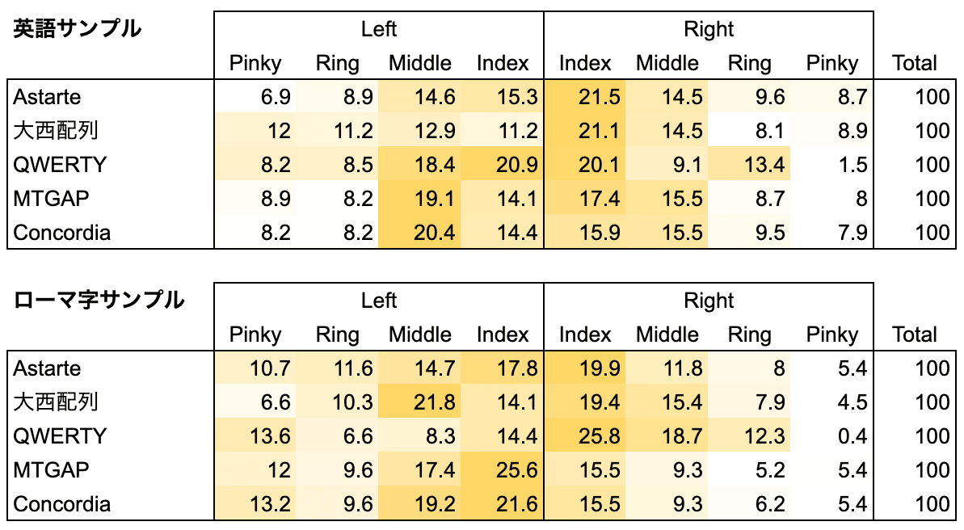964x530 pixels.
Task: Select Concordia left middle value 20.4
Action: 420,233
